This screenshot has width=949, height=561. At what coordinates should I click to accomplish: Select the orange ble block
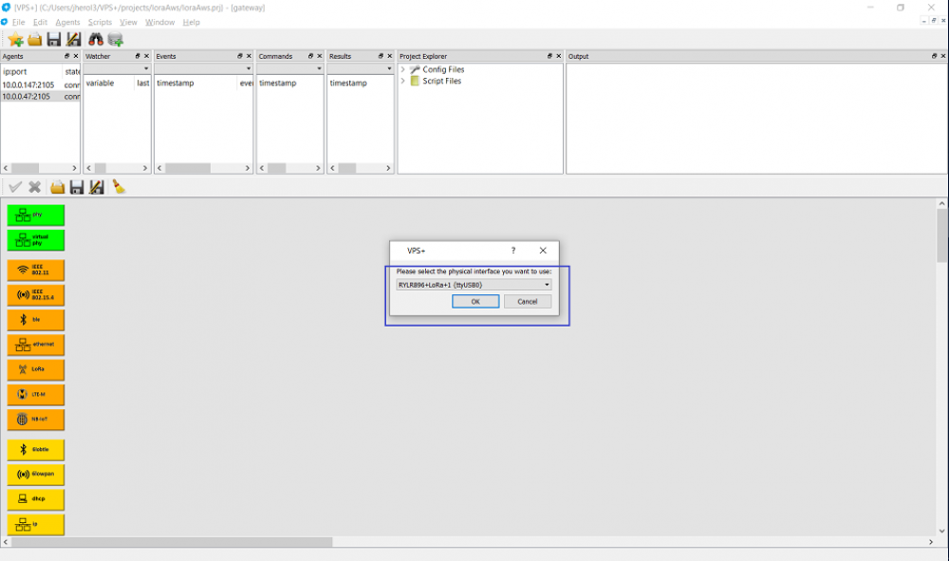[36, 320]
